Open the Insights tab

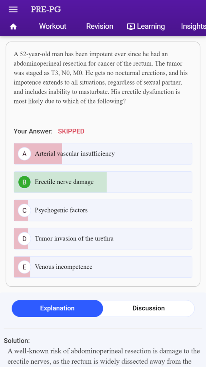click(x=193, y=27)
